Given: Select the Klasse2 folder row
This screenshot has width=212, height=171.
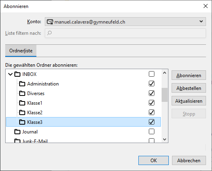Looking at the screenshot, I should [x=84, y=113].
